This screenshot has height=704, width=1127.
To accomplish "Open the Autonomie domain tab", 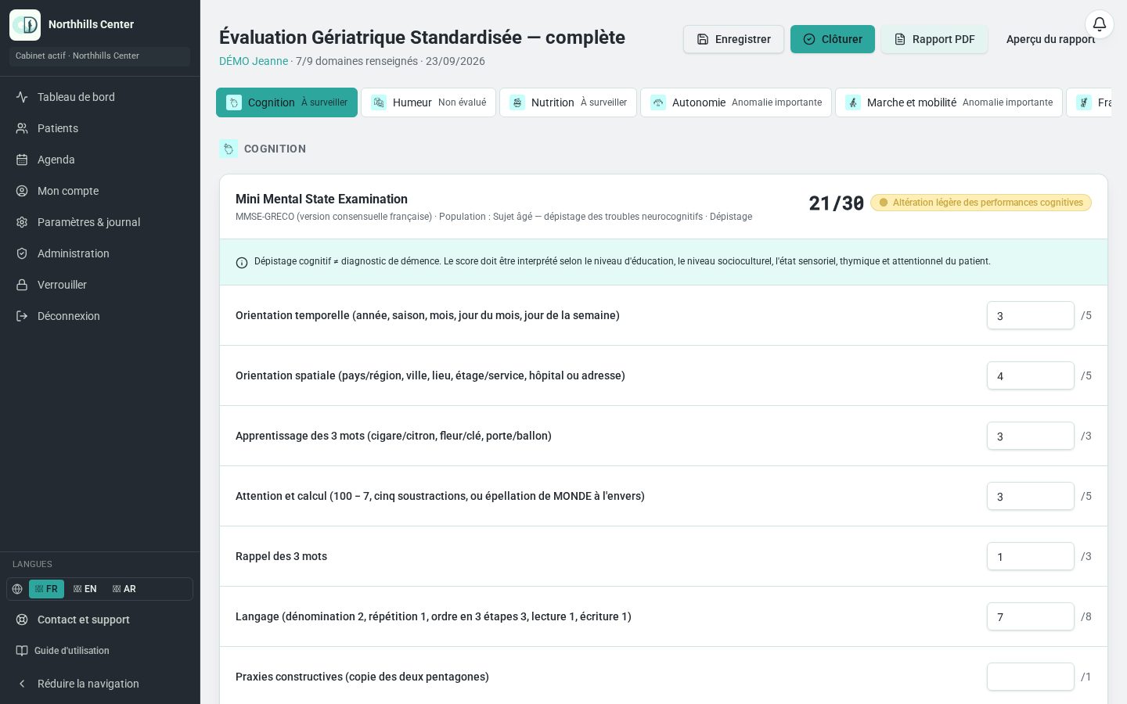I will coord(736,102).
